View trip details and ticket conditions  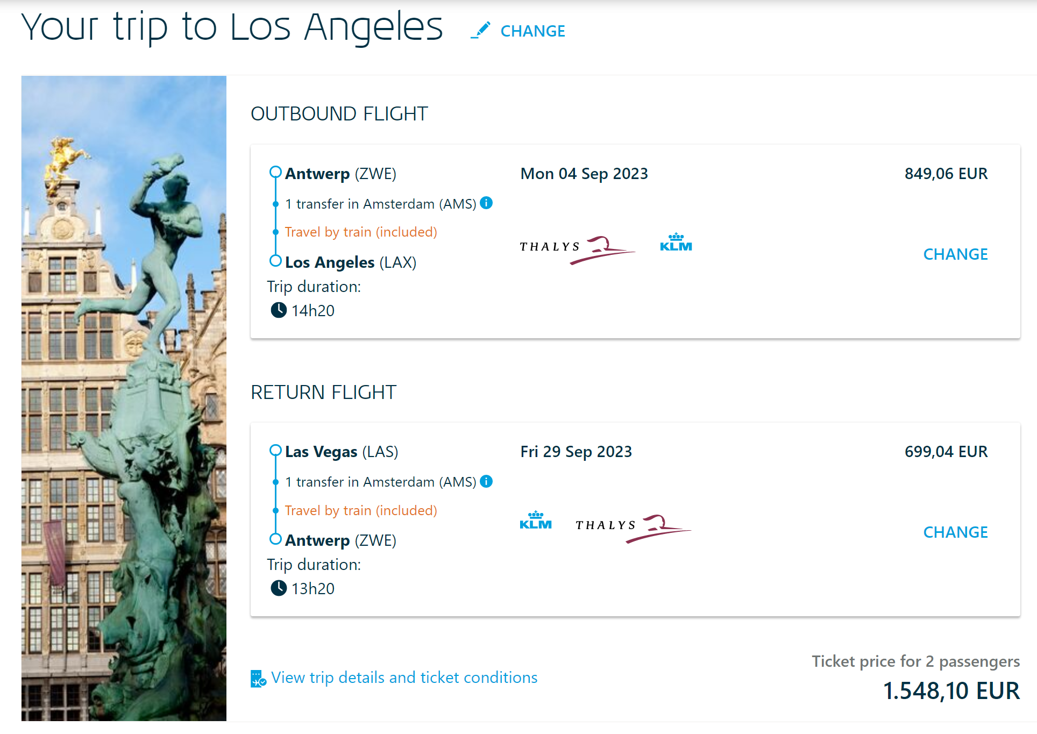tap(404, 678)
